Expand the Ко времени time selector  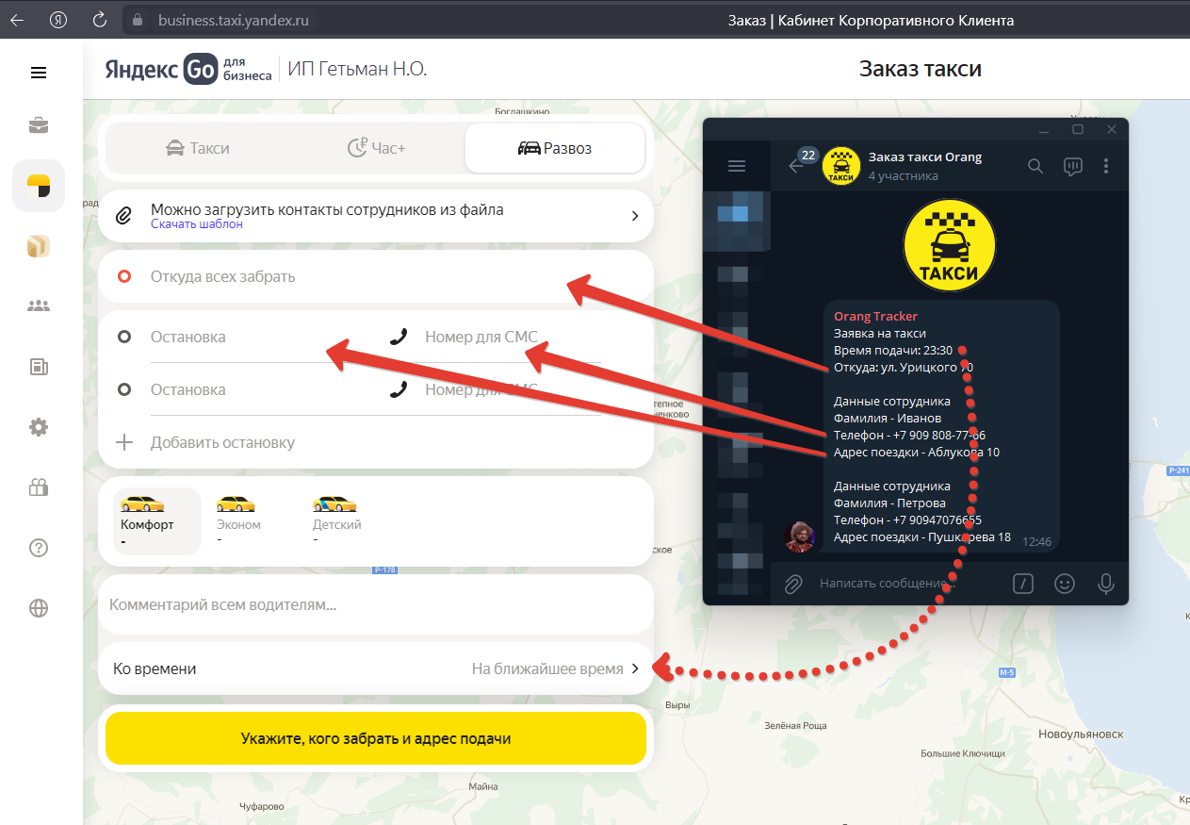[x=376, y=668]
